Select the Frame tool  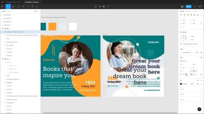(13, 6)
